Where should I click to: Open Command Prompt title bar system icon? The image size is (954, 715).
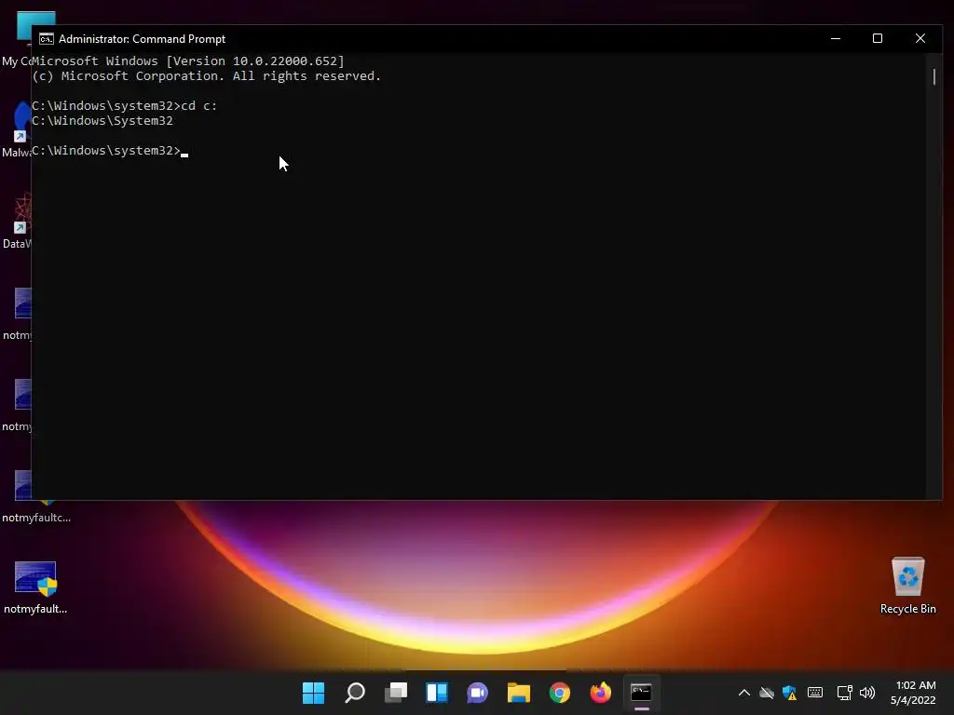tap(47, 39)
